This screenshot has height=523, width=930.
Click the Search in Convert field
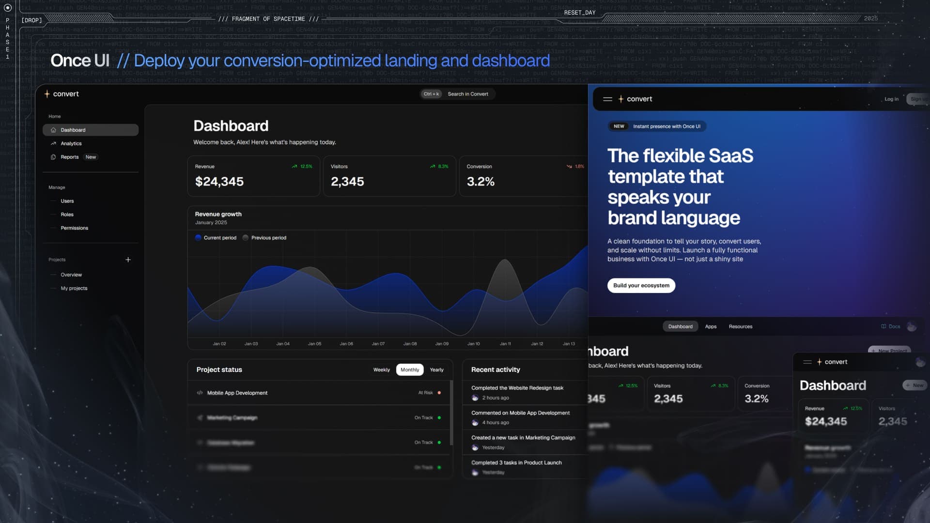pos(458,94)
